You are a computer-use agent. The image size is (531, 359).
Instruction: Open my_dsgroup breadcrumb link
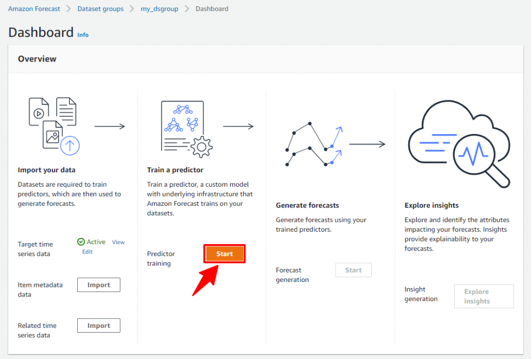click(x=160, y=9)
